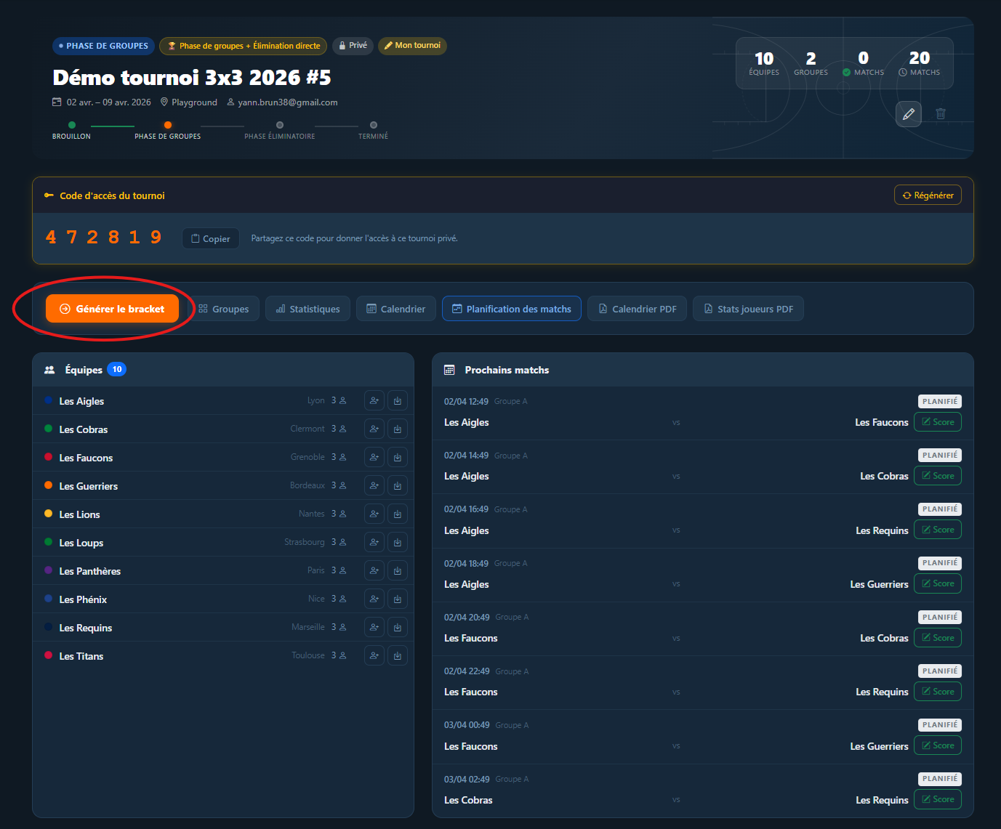
Task: Click the pencil edit tournament icon
Action: click(908, 114)
